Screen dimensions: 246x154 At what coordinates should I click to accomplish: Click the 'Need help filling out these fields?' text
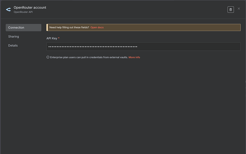click(x=69, y=27)
